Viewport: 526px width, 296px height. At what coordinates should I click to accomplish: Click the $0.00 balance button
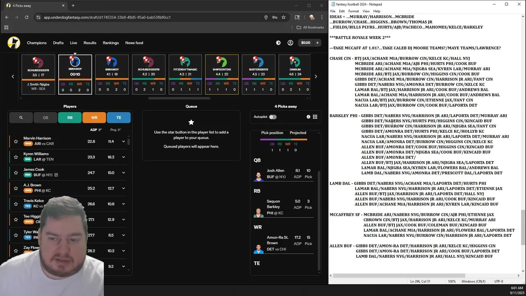coord(306,43)
